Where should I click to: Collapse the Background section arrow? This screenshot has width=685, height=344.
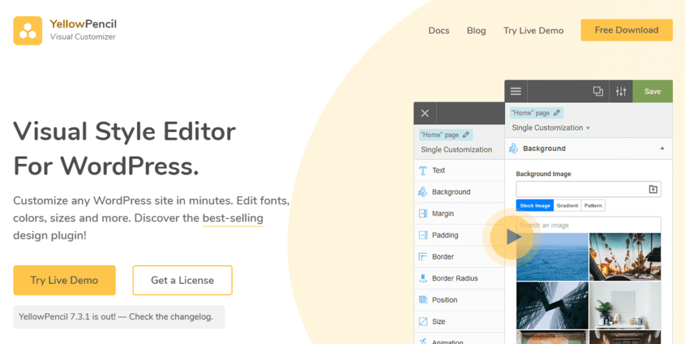[x=662, y=149]
